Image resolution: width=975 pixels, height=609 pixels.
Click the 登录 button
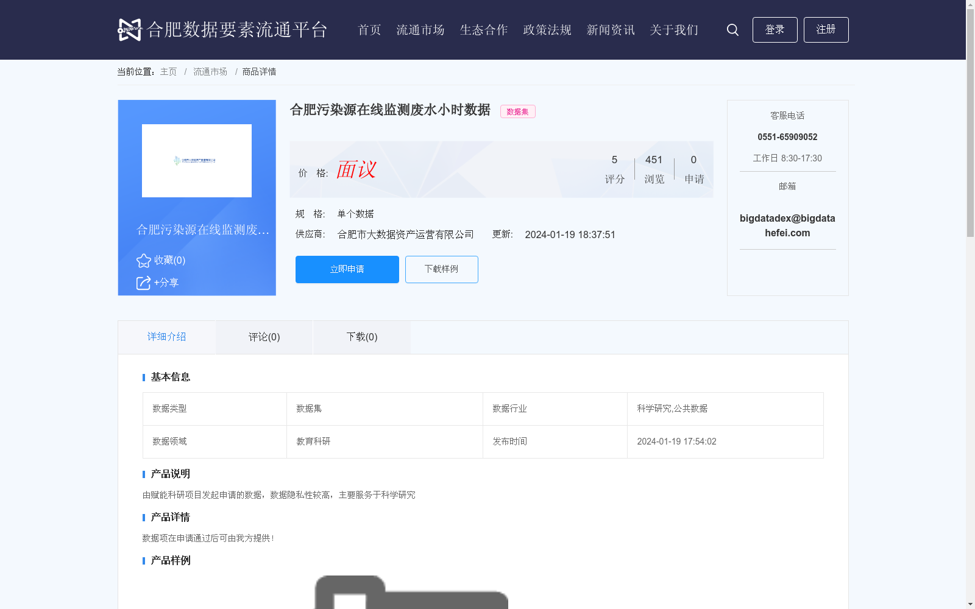click(x=775, y=30)
